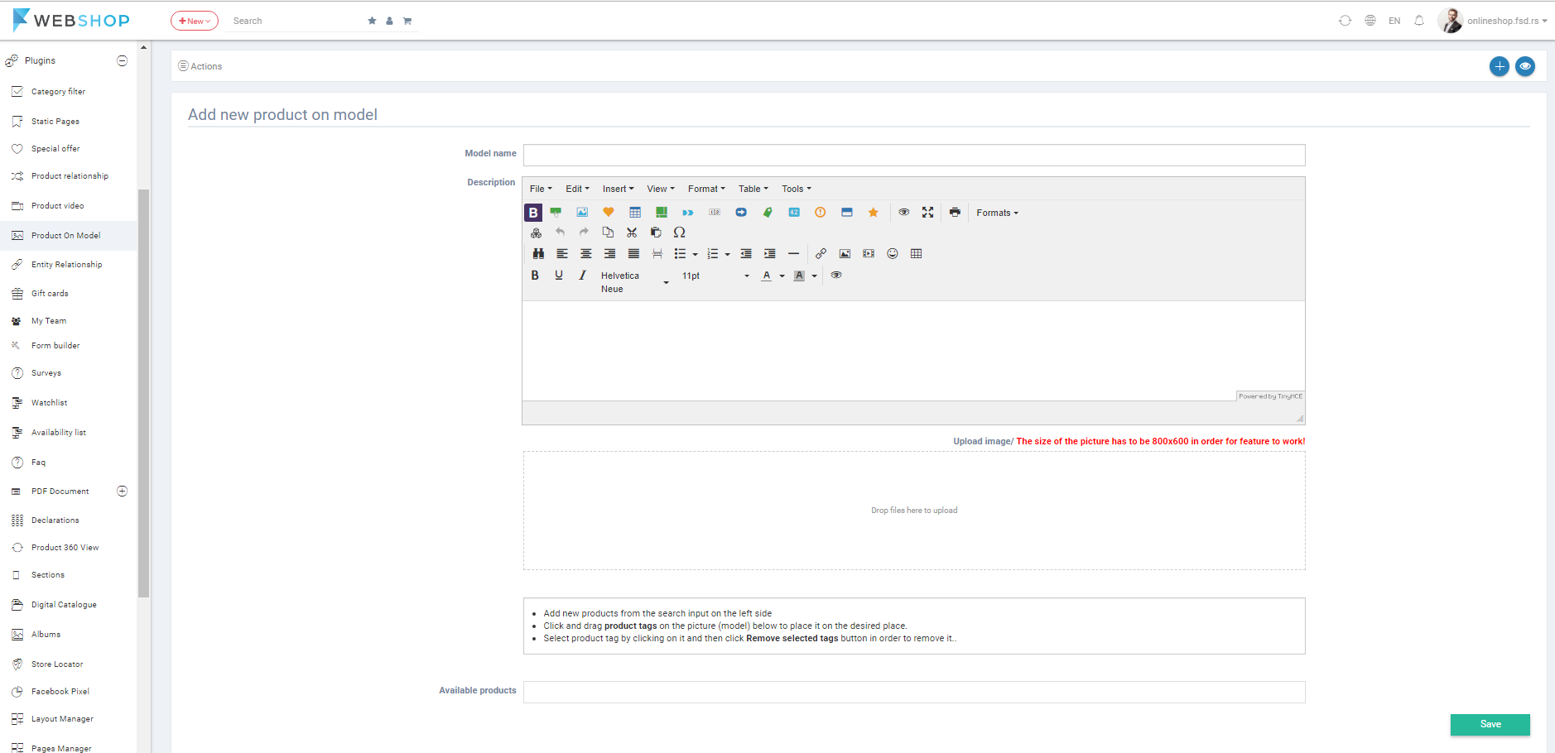The height and width of the screenshot is (753, 1555).
Task: Apply background highlight color A button
Action: 799,276
